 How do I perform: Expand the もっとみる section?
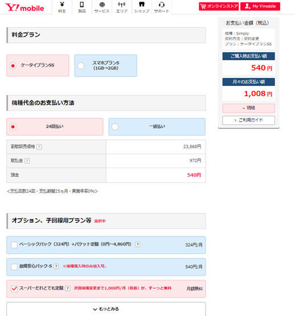[x=106, y=309]
